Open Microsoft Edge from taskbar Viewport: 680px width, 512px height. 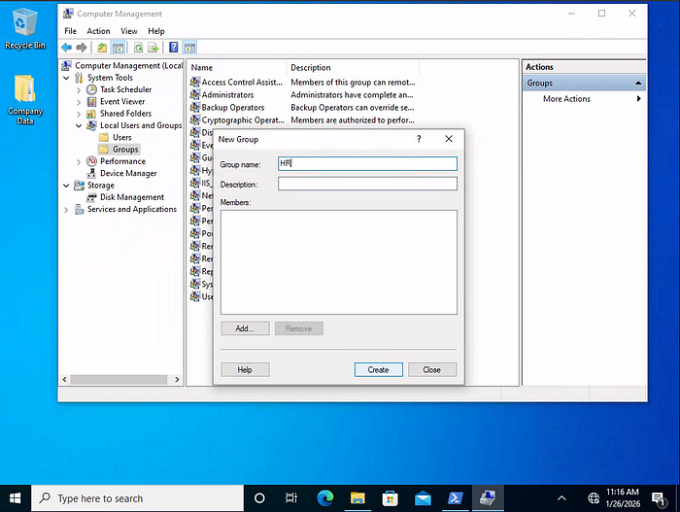click(324, 497)
